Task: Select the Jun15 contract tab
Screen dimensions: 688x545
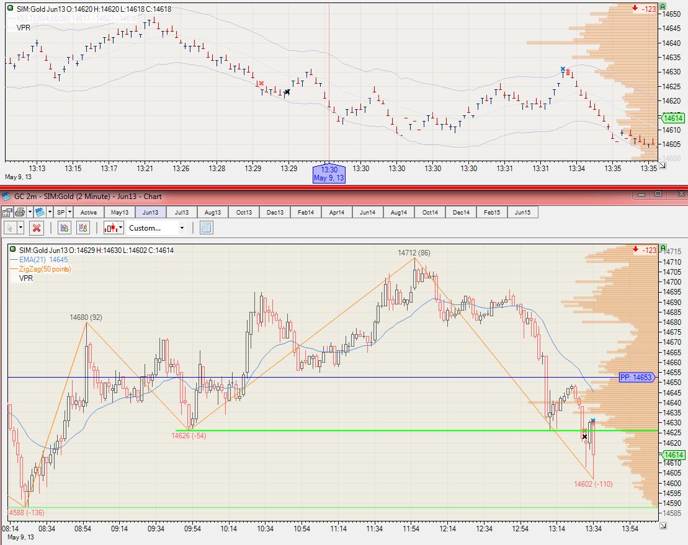Action: coord(522,213)
